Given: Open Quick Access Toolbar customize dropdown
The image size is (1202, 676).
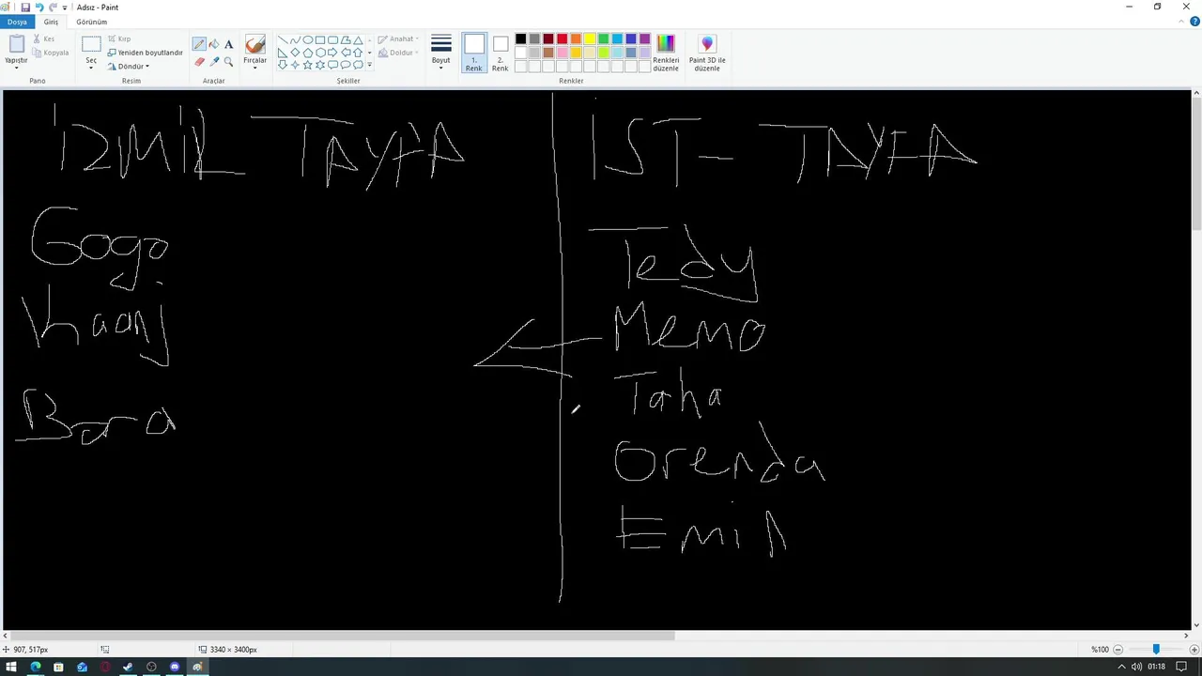Looking at the screenshot, I should click(65, 8).
